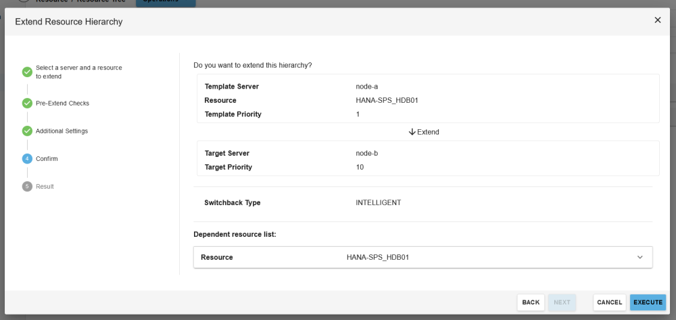The image size is (676, 320).
Task: Click the HANA-SPS_HDB01 dependent resource entry
Action: [x=378, y=257]
